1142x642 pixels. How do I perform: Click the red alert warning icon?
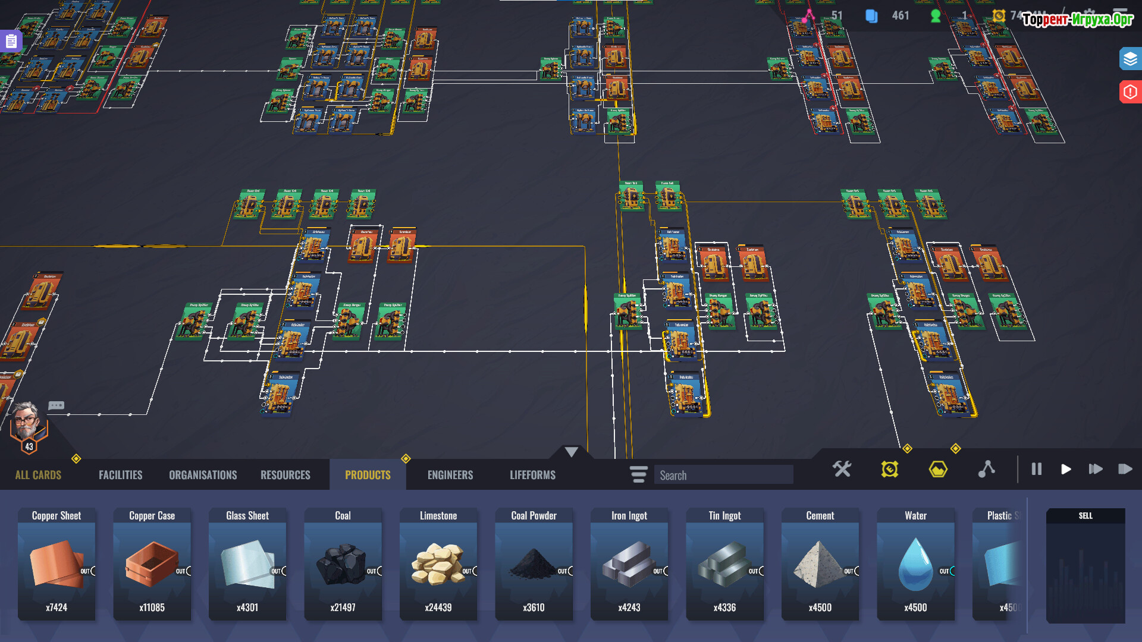point(1130,92)
